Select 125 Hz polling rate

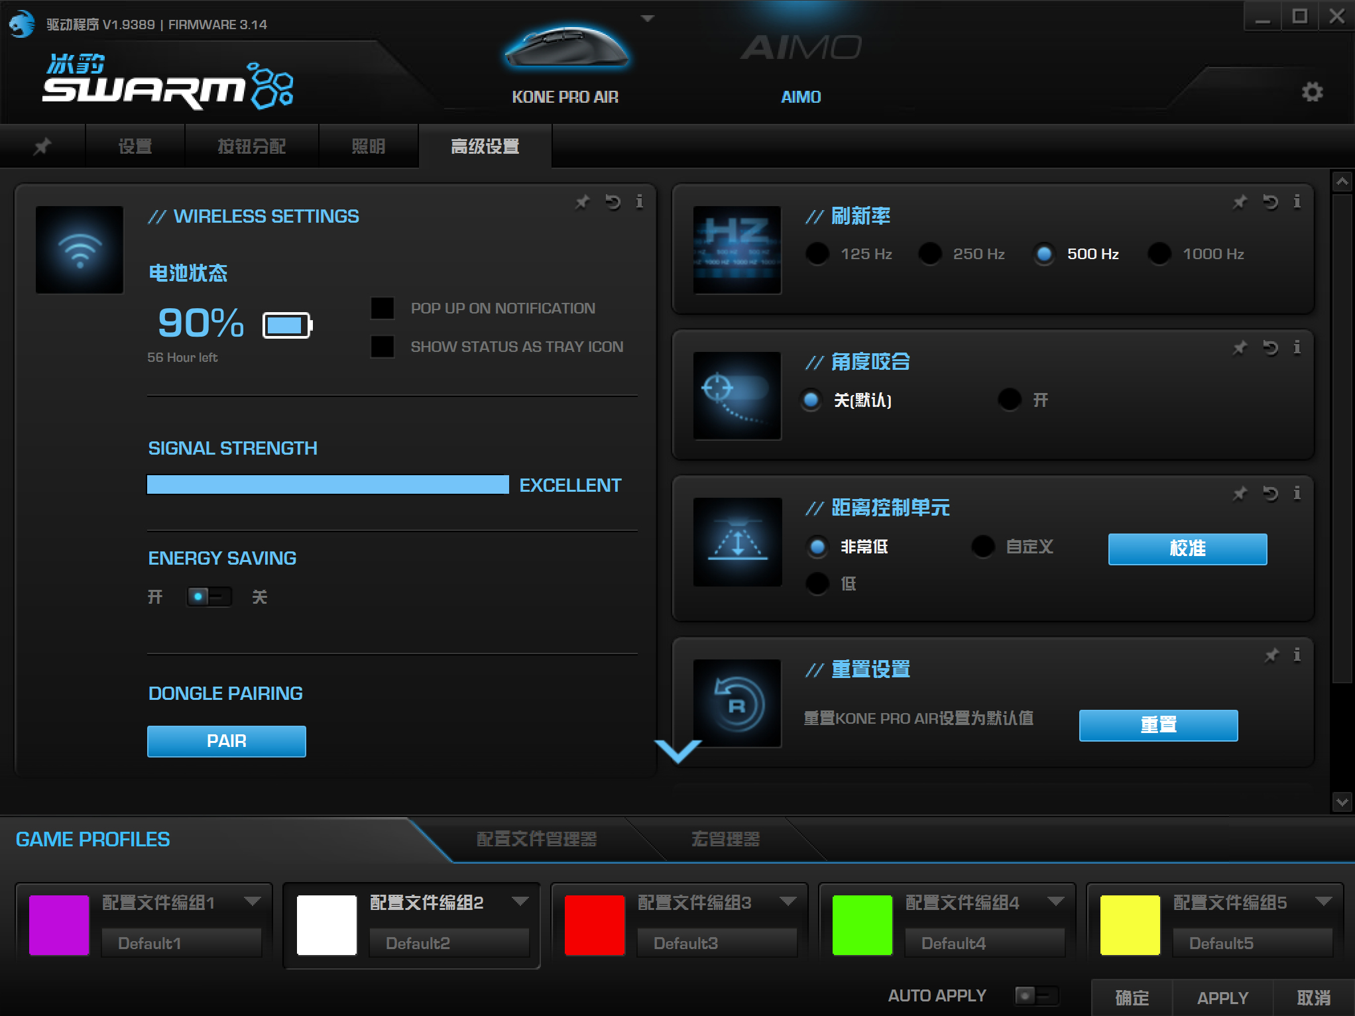[817, 254]
